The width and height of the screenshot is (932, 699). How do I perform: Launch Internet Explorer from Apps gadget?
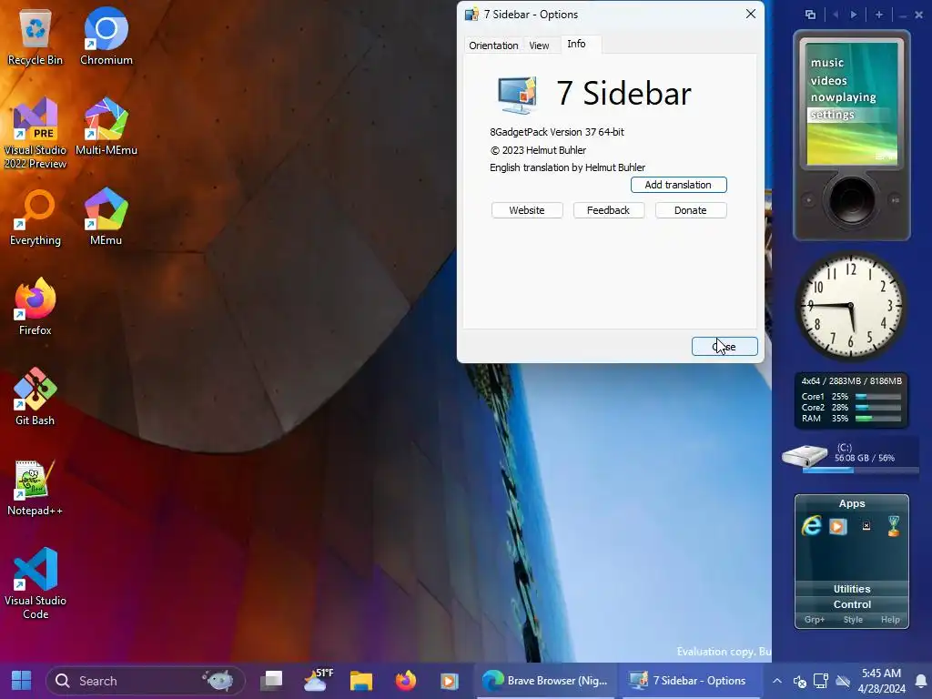pos(811,526)
